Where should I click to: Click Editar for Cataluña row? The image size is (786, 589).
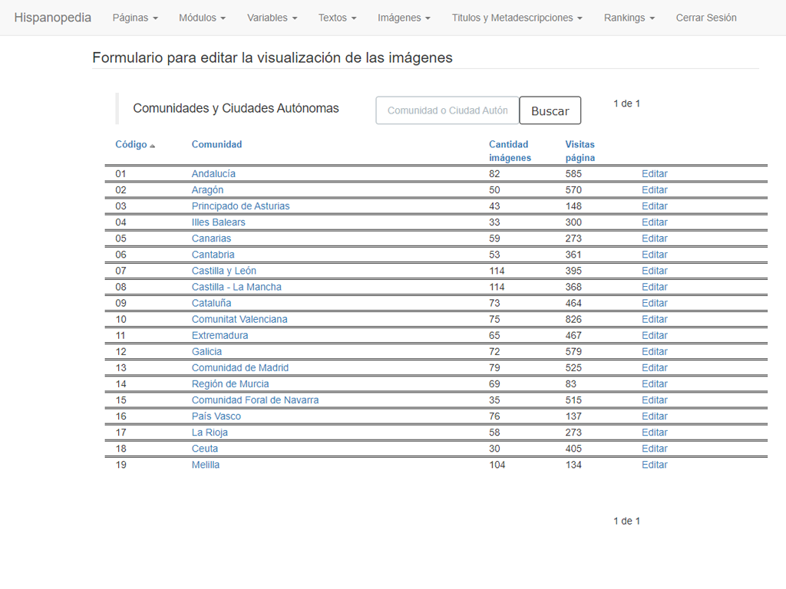coord(655,303)
